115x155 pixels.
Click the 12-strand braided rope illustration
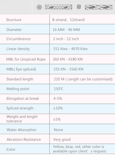click(x=99, y=7)
